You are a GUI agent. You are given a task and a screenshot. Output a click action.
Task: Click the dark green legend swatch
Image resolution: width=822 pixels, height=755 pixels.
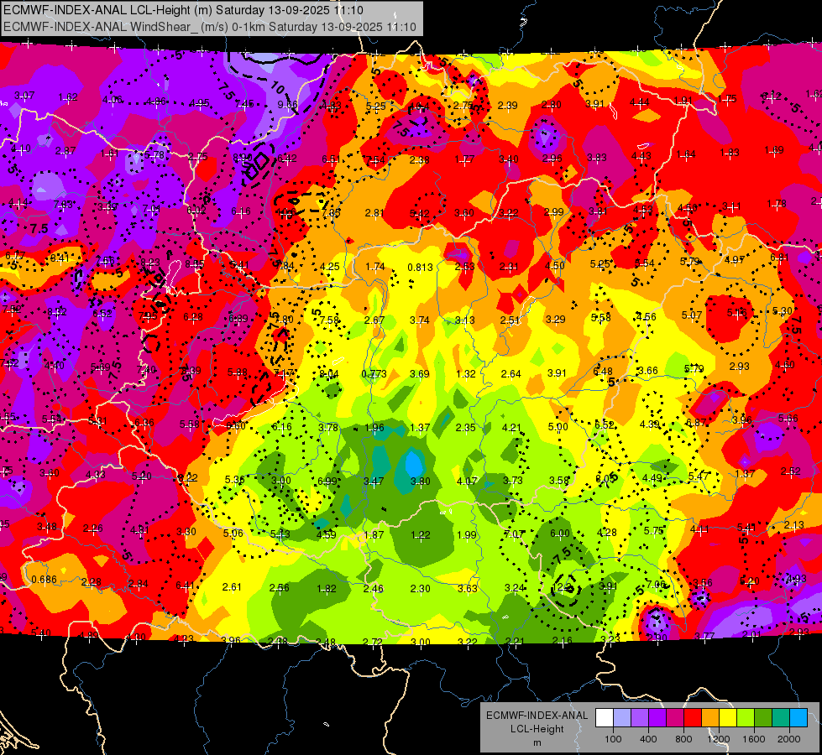tap(763, 717)
